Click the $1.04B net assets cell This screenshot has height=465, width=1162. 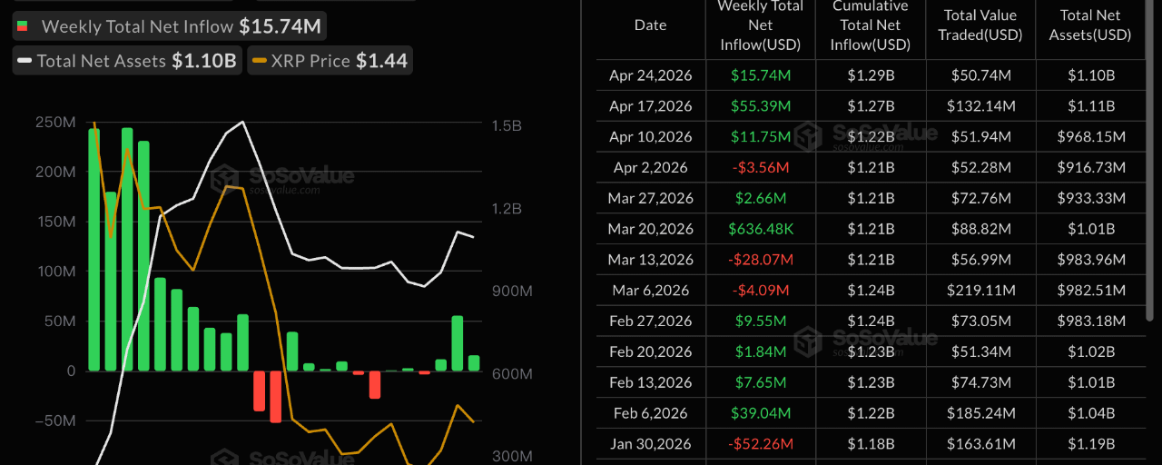tap(1090, 413)
